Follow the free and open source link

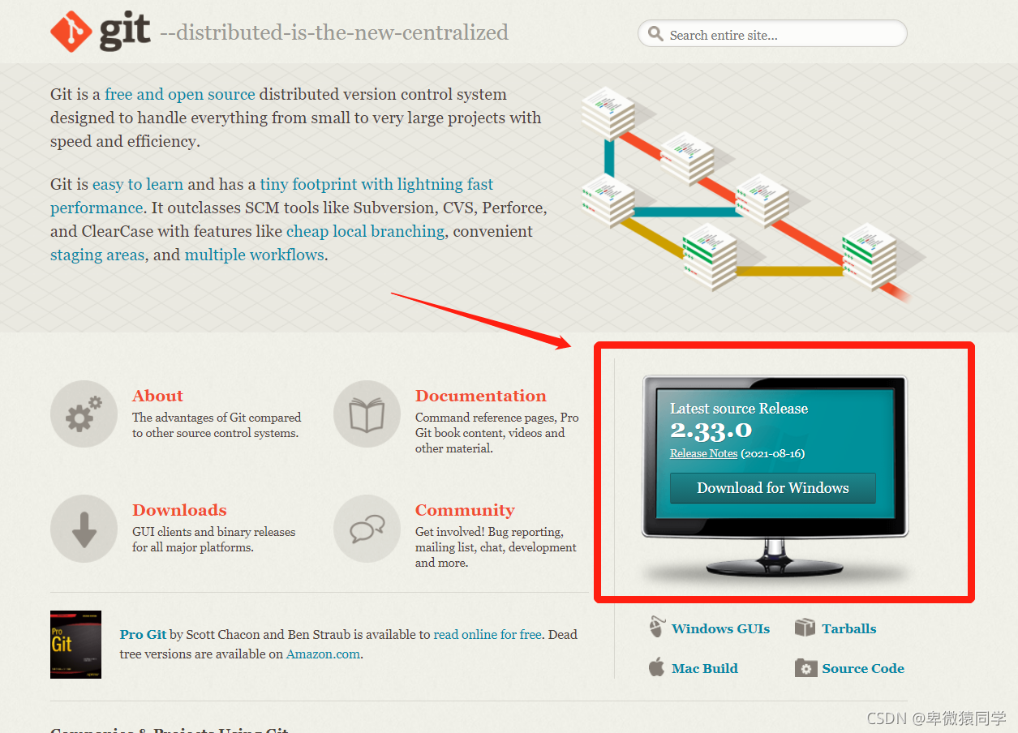(180, 94)
